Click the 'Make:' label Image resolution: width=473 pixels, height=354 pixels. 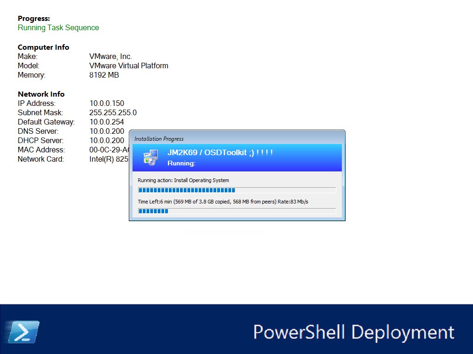pos(28,56)
